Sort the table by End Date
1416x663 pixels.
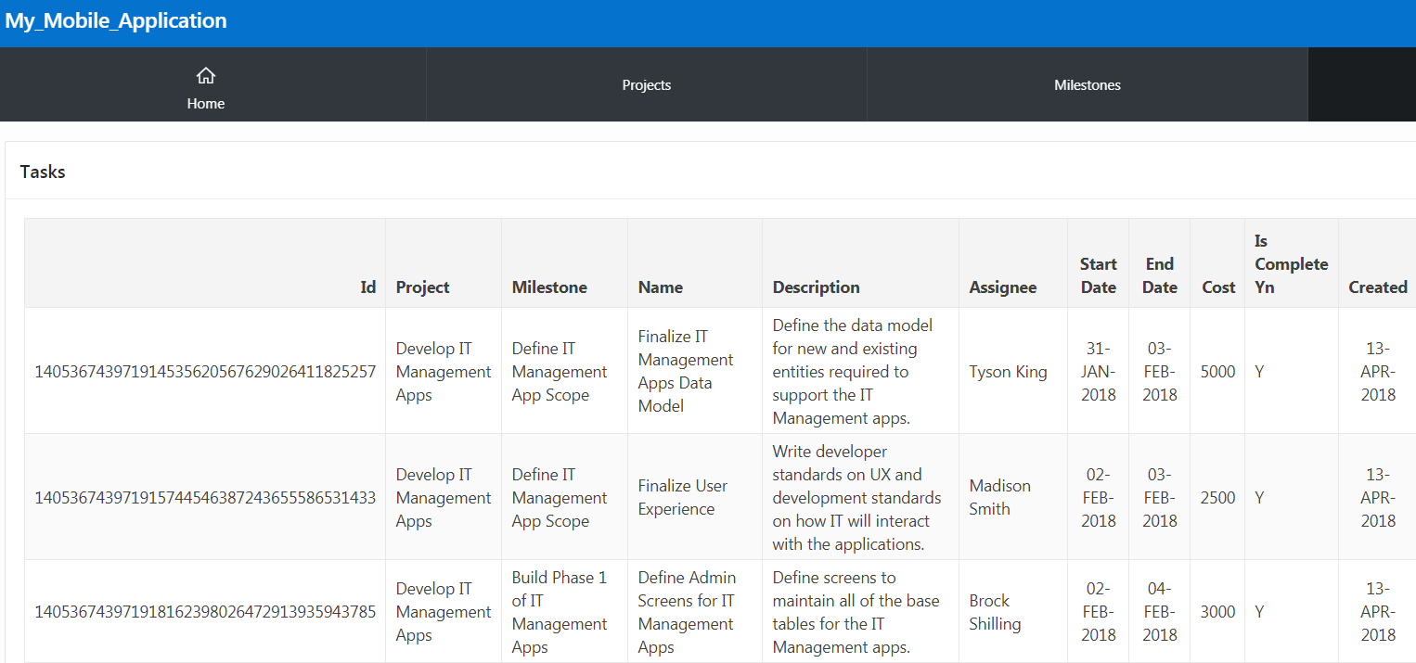[x=1159, y=275]
